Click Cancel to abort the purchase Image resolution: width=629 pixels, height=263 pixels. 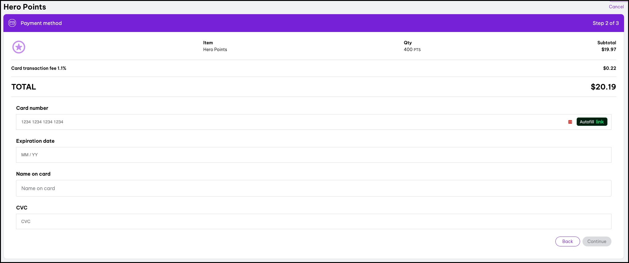pyautogui.click(x=616, y=7)
